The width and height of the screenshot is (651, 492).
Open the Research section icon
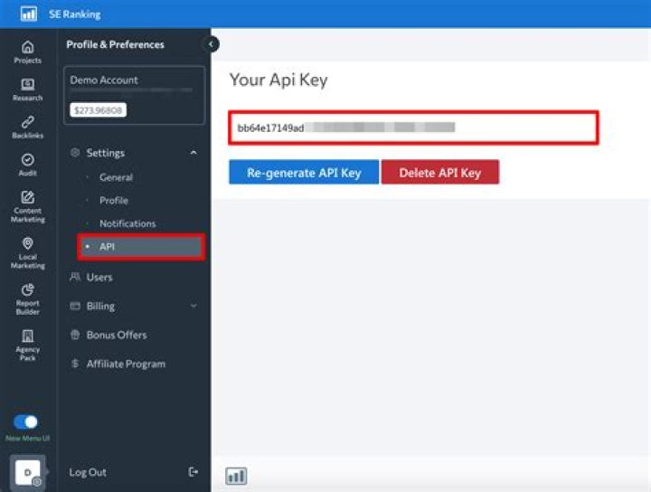click(x=28, y=84)
